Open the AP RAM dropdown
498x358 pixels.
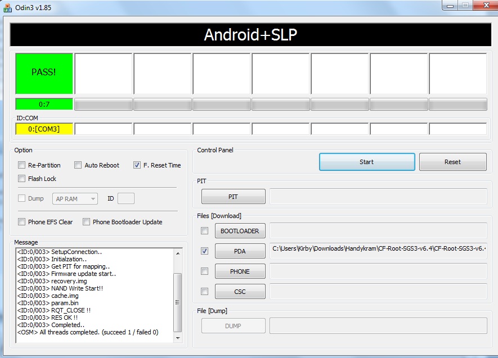click(x=75, y=198)
